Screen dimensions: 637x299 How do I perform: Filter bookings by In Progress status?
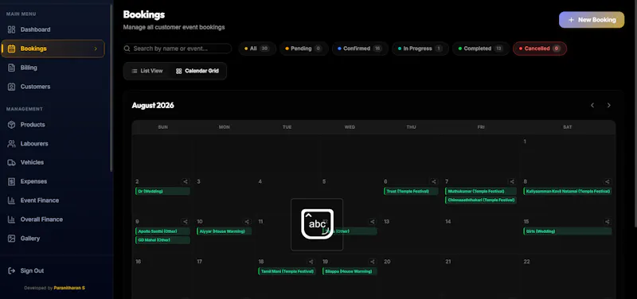click(x=420, y=49)
